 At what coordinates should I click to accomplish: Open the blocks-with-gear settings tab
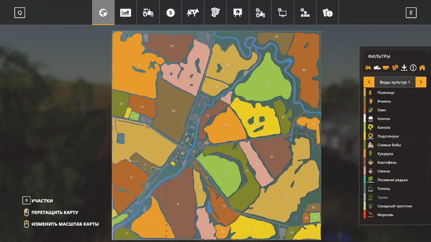[x=305, y=12]
